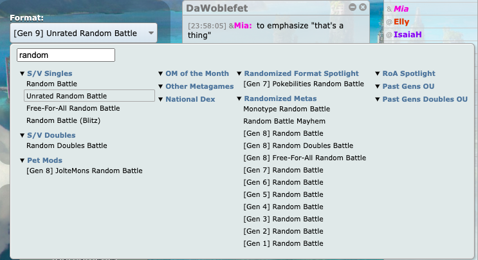This screenshot has height=260, width=478.
Task: Choose Random Battle (Blitz) format
Action: click(x=63, y=120)
